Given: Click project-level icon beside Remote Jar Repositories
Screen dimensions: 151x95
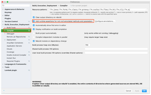Looking at the screenshot, I should click(29, 37).
